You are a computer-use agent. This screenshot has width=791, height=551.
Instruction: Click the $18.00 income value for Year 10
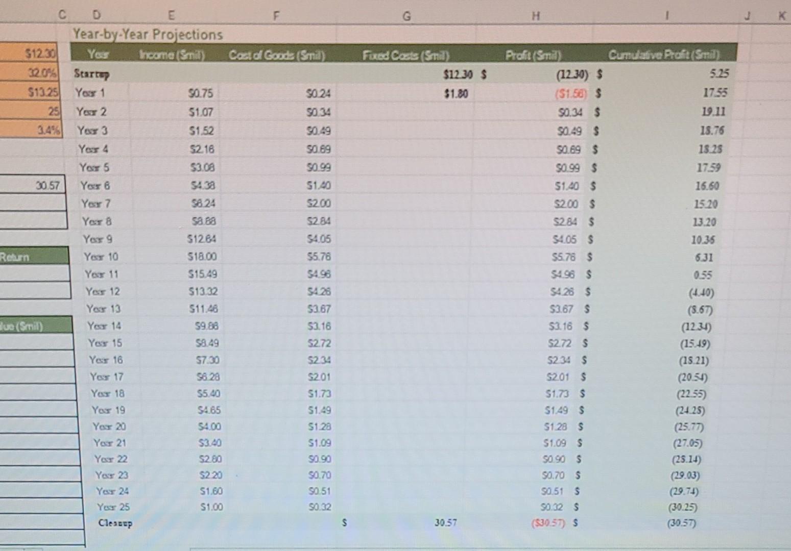(202, 257)
